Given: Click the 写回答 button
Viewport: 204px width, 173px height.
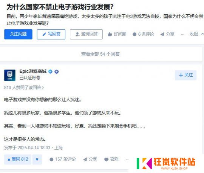Looking at the screenshot, I should coord(51,34).
